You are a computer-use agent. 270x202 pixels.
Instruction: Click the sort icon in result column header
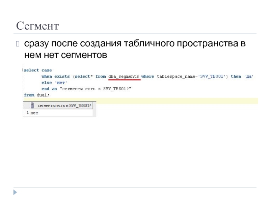click(32, 105)
